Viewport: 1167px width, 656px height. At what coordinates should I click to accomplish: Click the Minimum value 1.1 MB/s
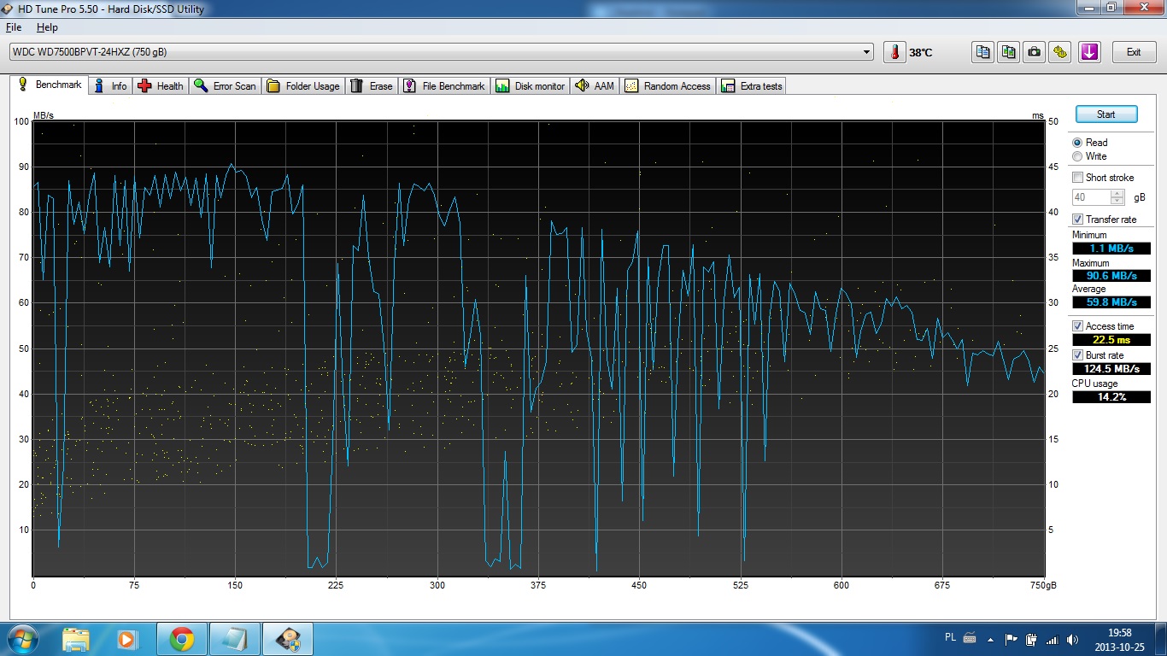pos(1111,249)
